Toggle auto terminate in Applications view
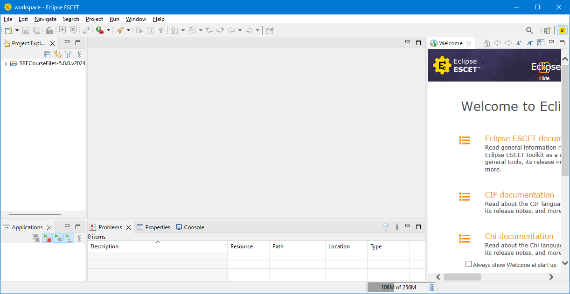 (x=47, y=238)
